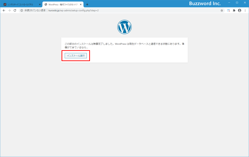Screen dimensions: 249x157
Task: Click the 保護されていない通信 label
Action: pyautogui.click(x=35, y=11)
